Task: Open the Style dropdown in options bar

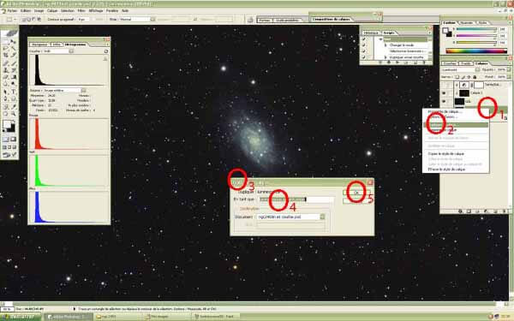Action: pyautogui.click(x=152, y=20)
